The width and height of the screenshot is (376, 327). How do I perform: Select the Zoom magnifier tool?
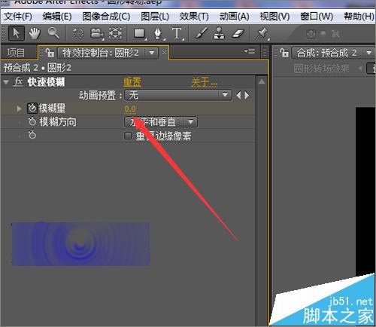coord(53,33)
